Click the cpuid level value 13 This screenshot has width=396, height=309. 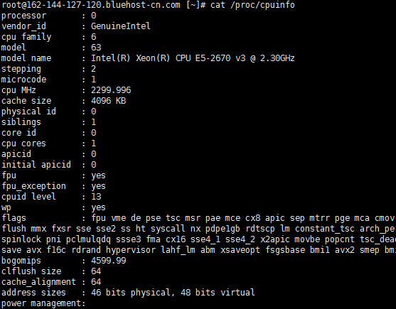tap(96, 197)
